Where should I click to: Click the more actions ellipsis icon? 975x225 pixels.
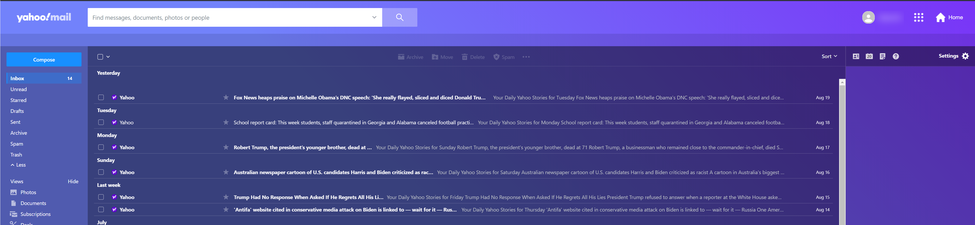[526, 57]
